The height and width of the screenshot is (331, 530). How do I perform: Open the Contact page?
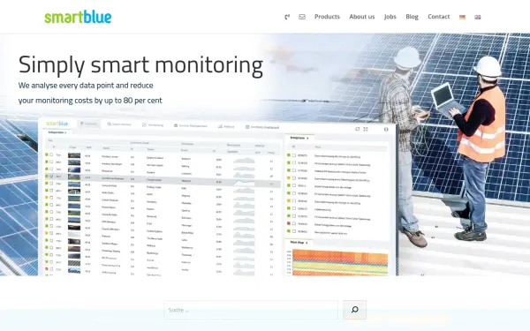coord(438,17)
